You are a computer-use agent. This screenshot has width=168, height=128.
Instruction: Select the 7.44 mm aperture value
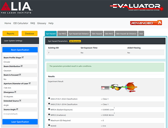[x=7, y=88]
